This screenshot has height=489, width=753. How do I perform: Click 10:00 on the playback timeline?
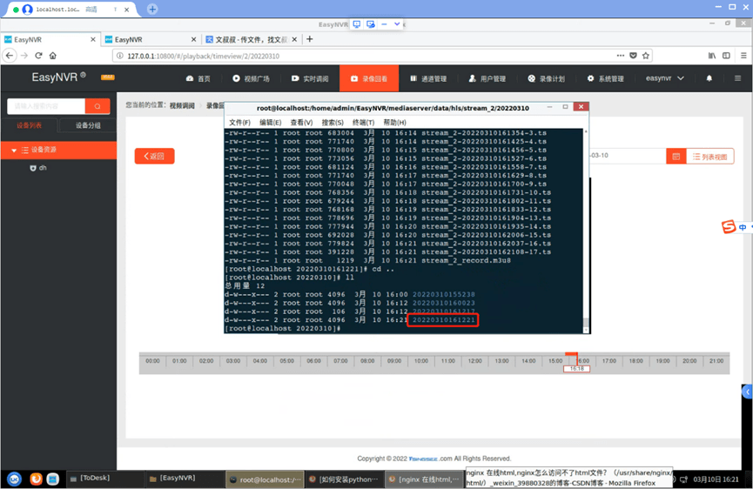(x=421, y=360)
